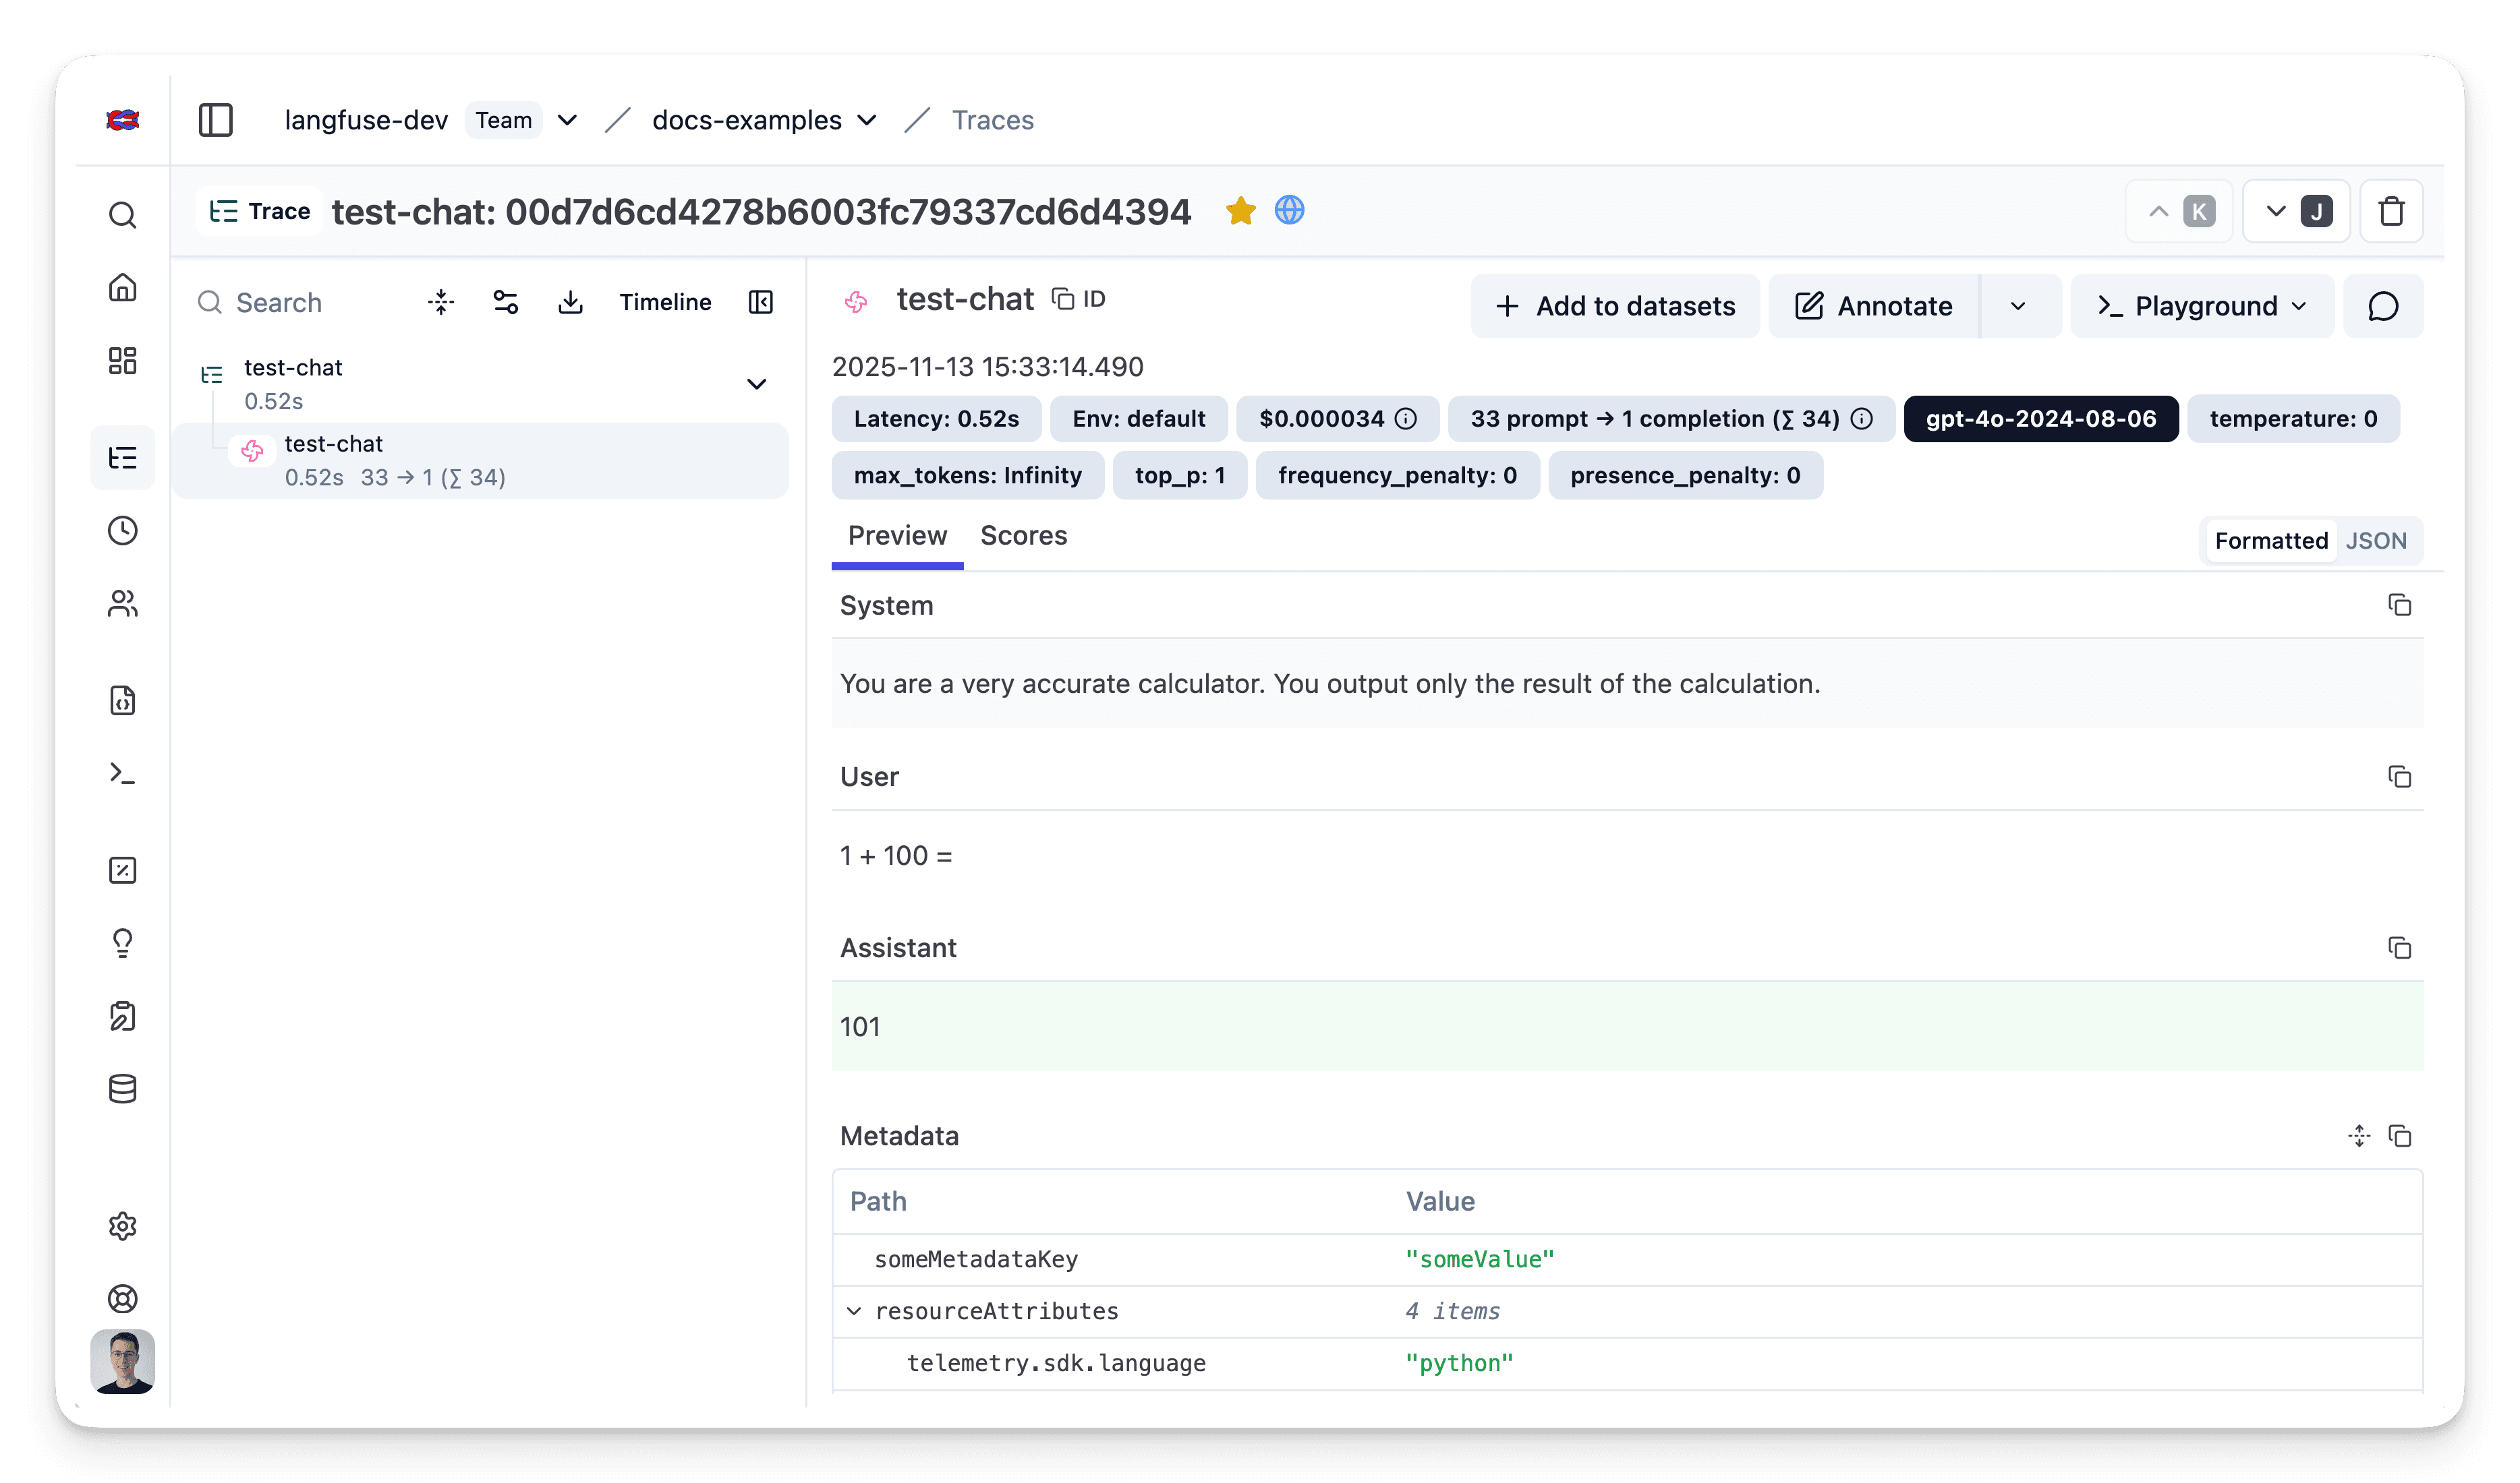This screenshot has height=1483, width=2520.
Task: Copy the System message content
Action: pyautogui.click(x=2399, y=605)
